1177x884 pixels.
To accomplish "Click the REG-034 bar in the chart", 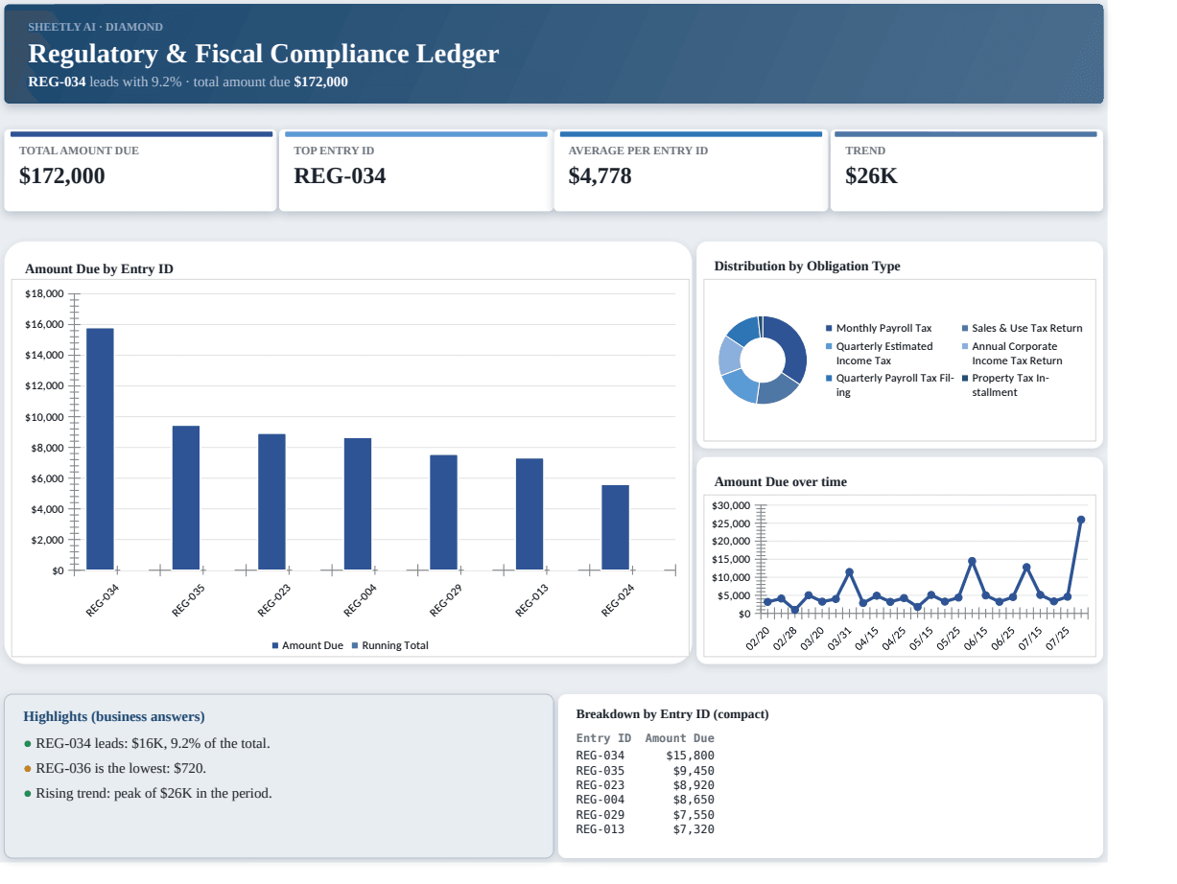I will 100,449.
